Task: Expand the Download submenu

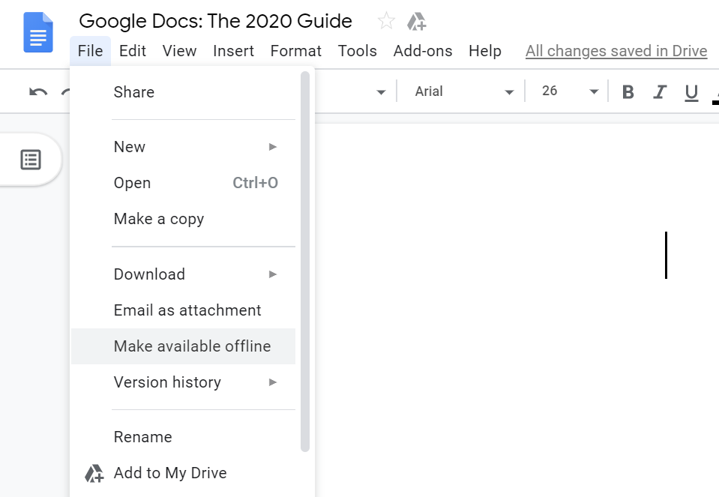Action: click(x=196, y=274)
